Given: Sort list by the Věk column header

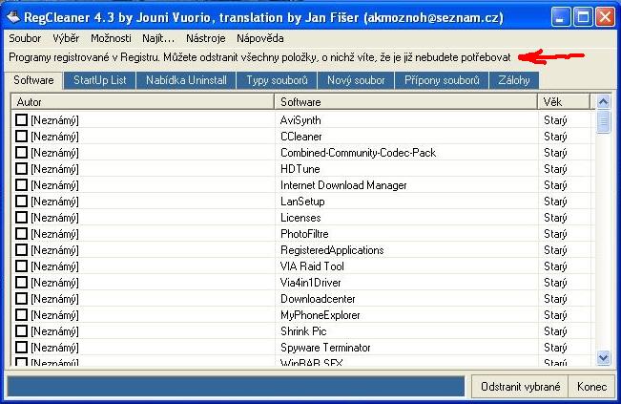Looking at the screenshot, I should [x=563, y=101].
